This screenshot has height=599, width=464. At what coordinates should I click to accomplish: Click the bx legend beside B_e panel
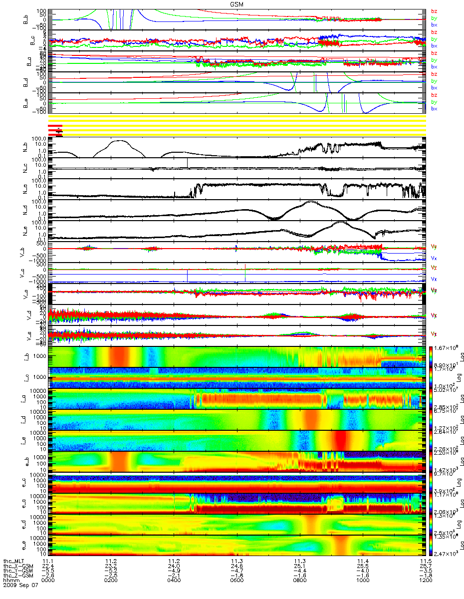point(434,108)
